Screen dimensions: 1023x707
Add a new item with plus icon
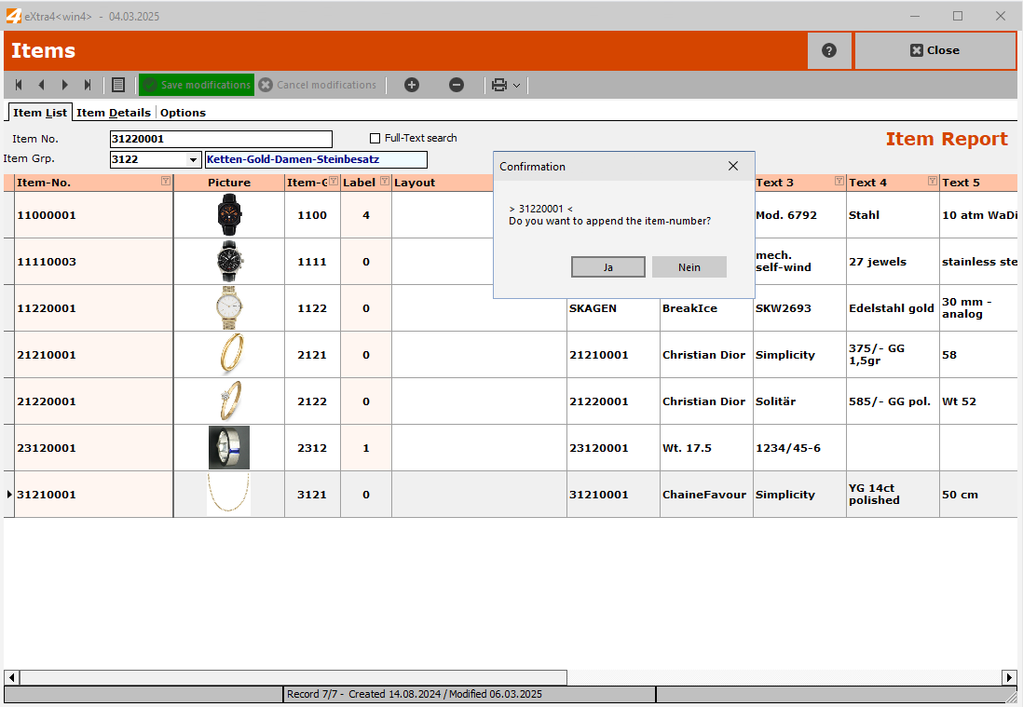(412, 85)
